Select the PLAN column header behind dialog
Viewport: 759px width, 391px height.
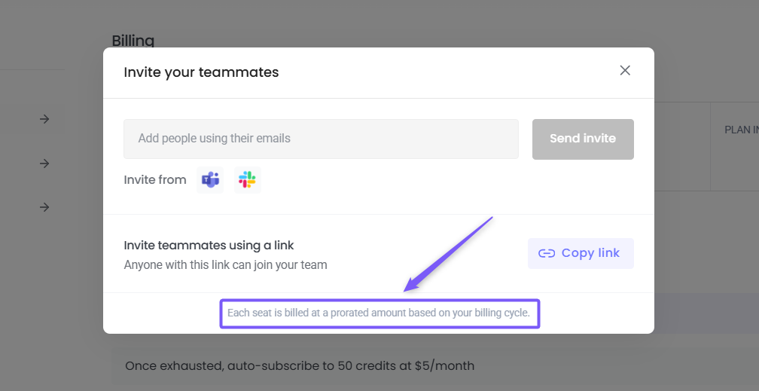pos(740,130)
